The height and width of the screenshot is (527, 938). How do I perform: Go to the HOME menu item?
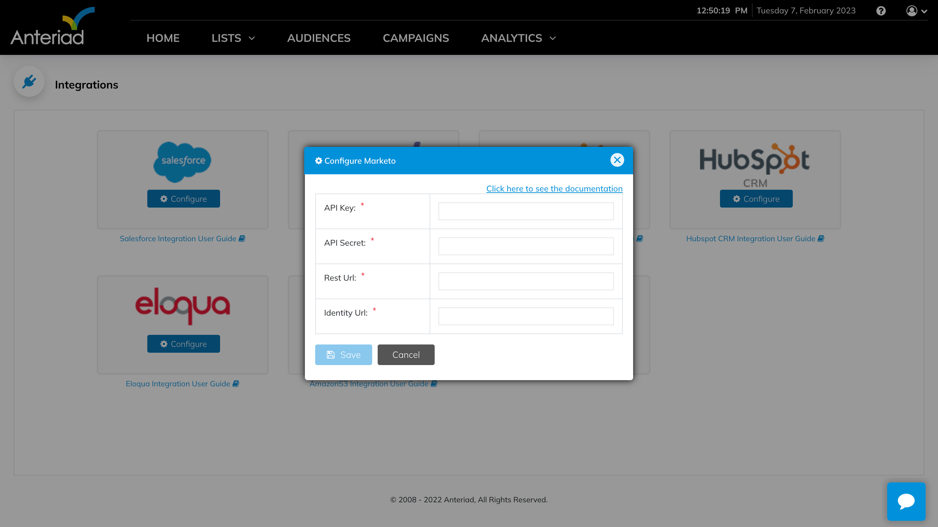(x=163, y=38)
